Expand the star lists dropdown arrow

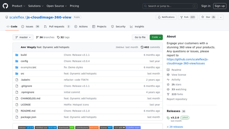tap(221, 17)
